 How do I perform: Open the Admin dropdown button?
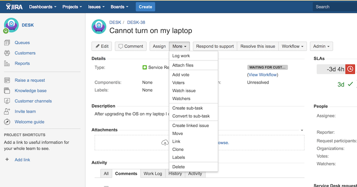coord(321,46)
